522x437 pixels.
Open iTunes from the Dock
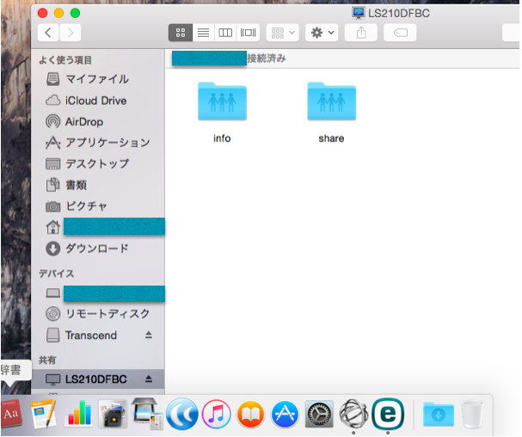216,414
